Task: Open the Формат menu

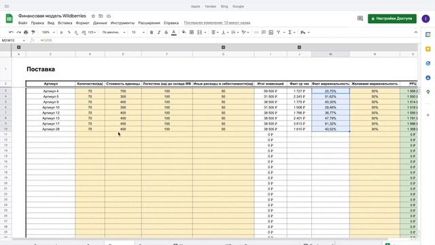Action: tap(83, 22)
